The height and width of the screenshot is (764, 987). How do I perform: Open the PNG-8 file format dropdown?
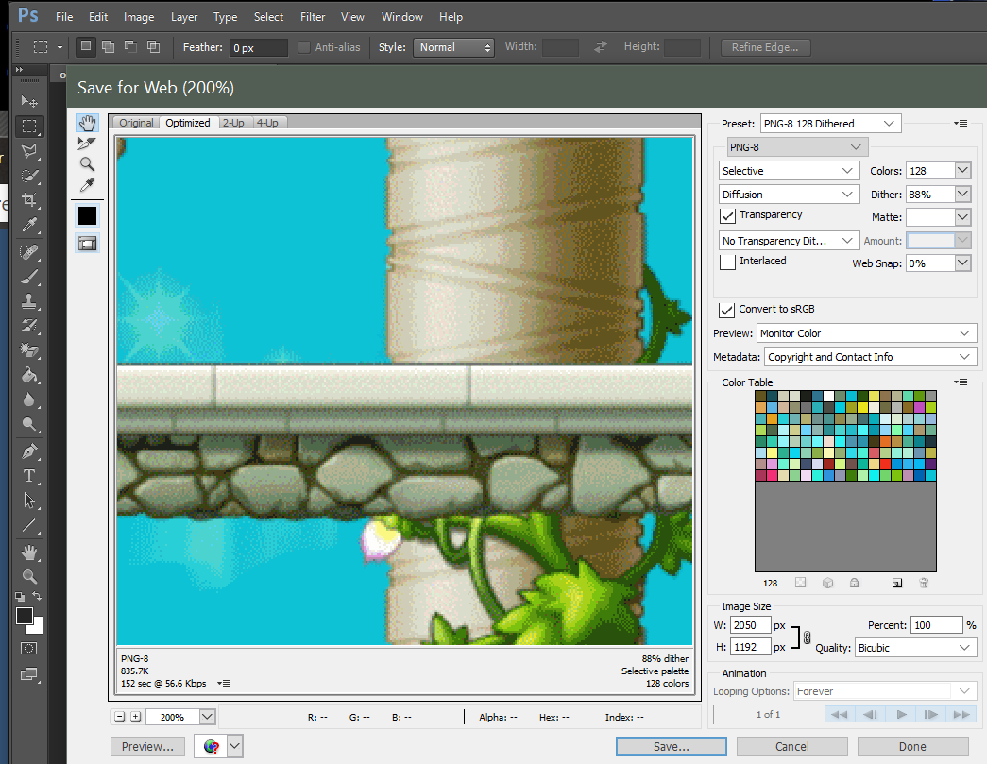pyautogui.click(x=797, y=147)
